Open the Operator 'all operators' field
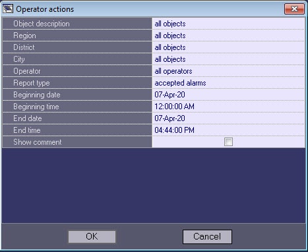This screenshot has height=252, width=308. [228, 71]
